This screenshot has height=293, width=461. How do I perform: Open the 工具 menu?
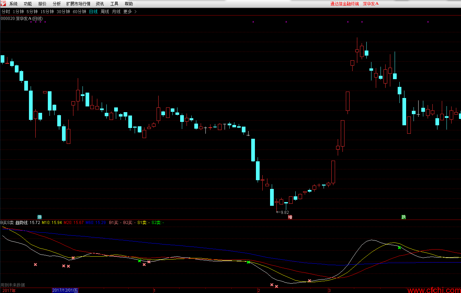[x=114, y=4]
